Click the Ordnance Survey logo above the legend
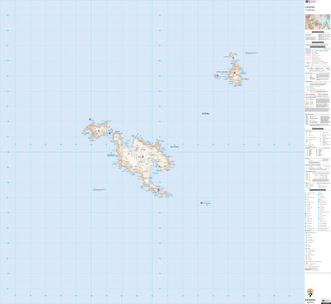The height and width of the screenshot is (304, 331). (x=311, y=2)
